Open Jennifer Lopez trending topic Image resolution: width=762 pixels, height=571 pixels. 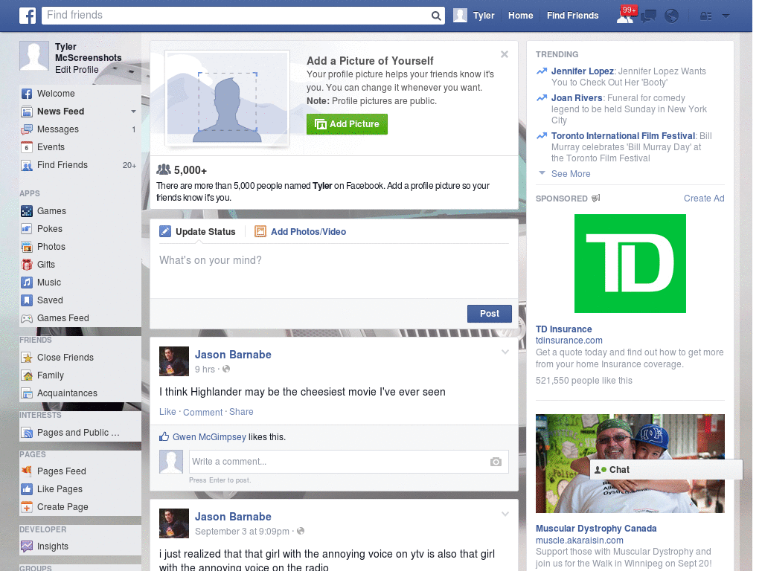pos(582,71)
